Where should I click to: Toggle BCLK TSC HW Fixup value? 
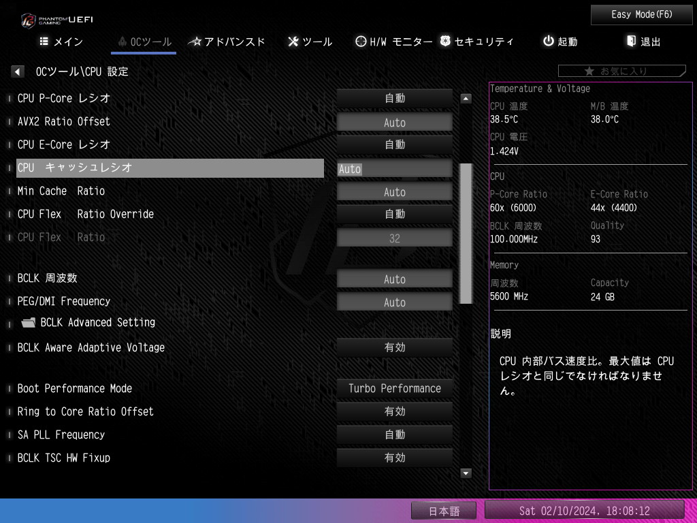click(x=395, y=458)
